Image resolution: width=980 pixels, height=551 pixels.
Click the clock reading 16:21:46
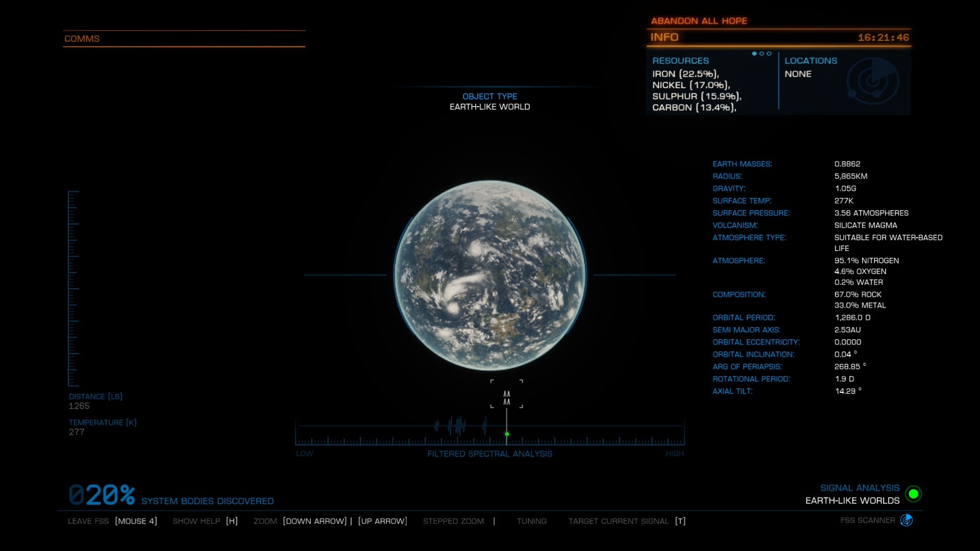(883, 37)
